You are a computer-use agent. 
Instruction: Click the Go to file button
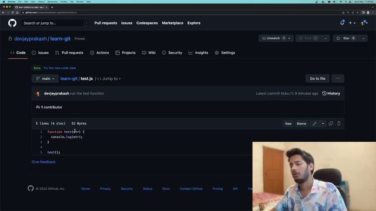[x=317, y=79]
